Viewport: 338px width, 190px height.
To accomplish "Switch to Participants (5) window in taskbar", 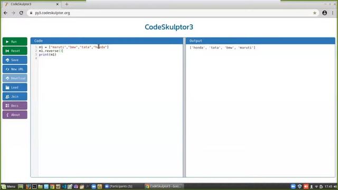I will (x=118, y=186).
